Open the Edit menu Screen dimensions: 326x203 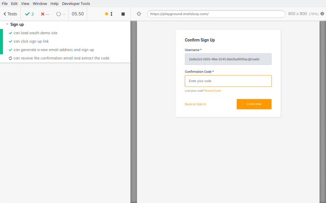[x=14, y=4]
